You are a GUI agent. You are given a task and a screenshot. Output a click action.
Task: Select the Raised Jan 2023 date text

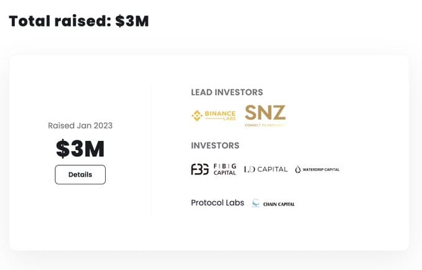80,125
